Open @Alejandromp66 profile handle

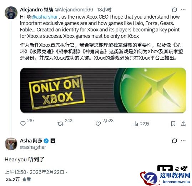click(x=74, y=10)
